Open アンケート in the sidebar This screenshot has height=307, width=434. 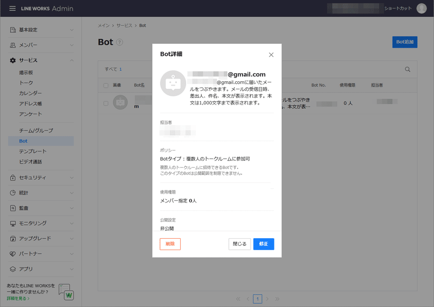point(30,114)
